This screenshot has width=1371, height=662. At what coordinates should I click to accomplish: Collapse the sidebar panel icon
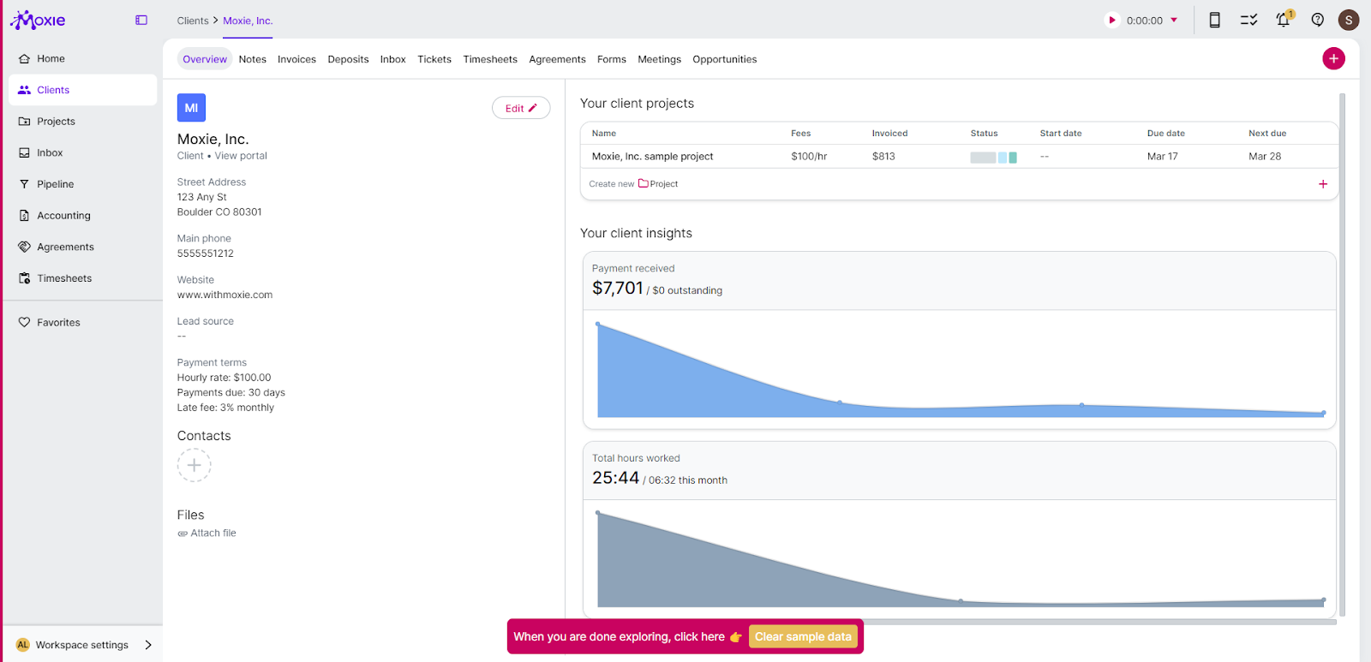pos(141,20)
